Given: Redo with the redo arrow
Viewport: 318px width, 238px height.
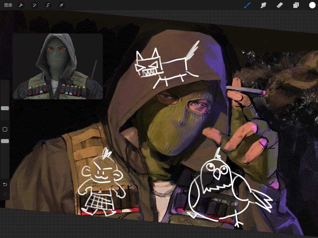Looking at the screenshot, I should (x=5, y=194).
